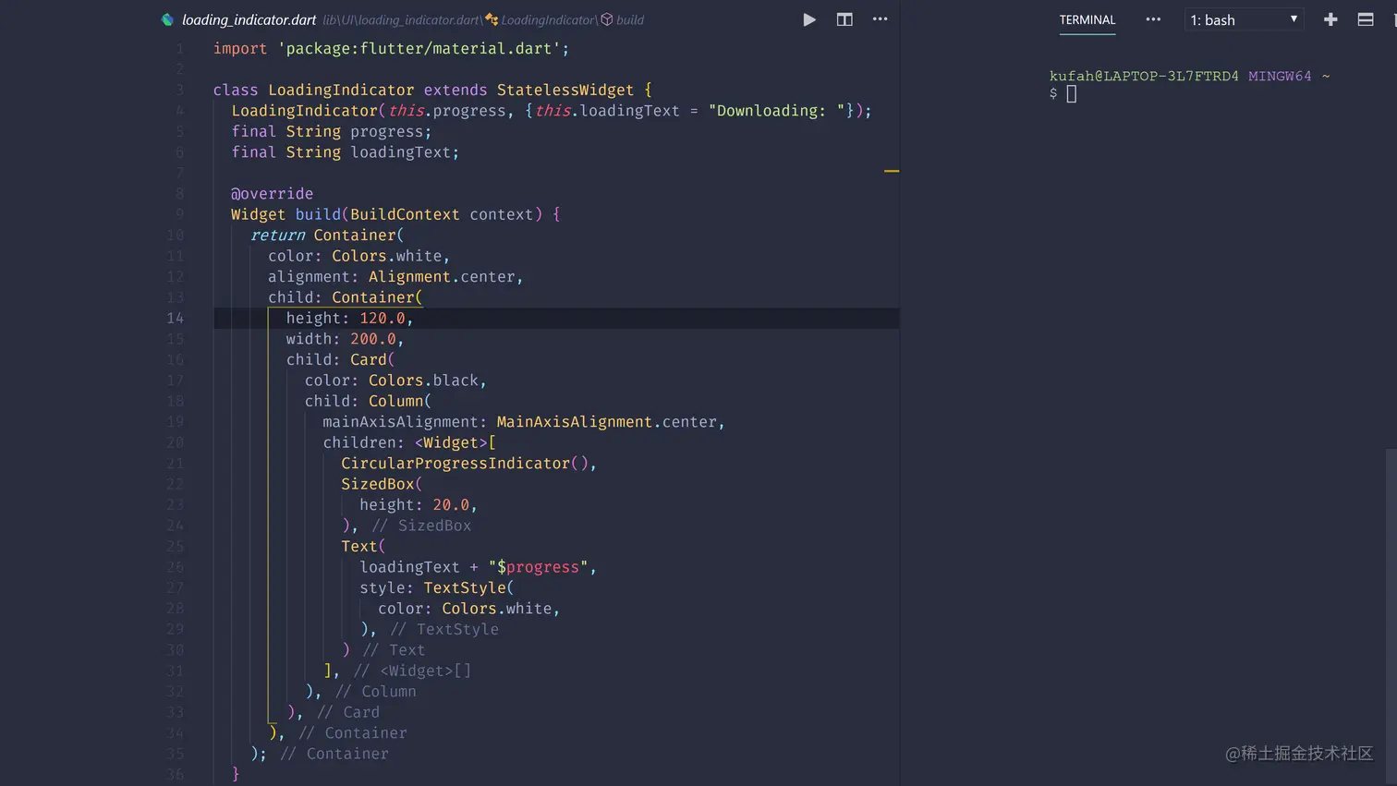Switch to the TERMINAL tab

[1087, 19]
